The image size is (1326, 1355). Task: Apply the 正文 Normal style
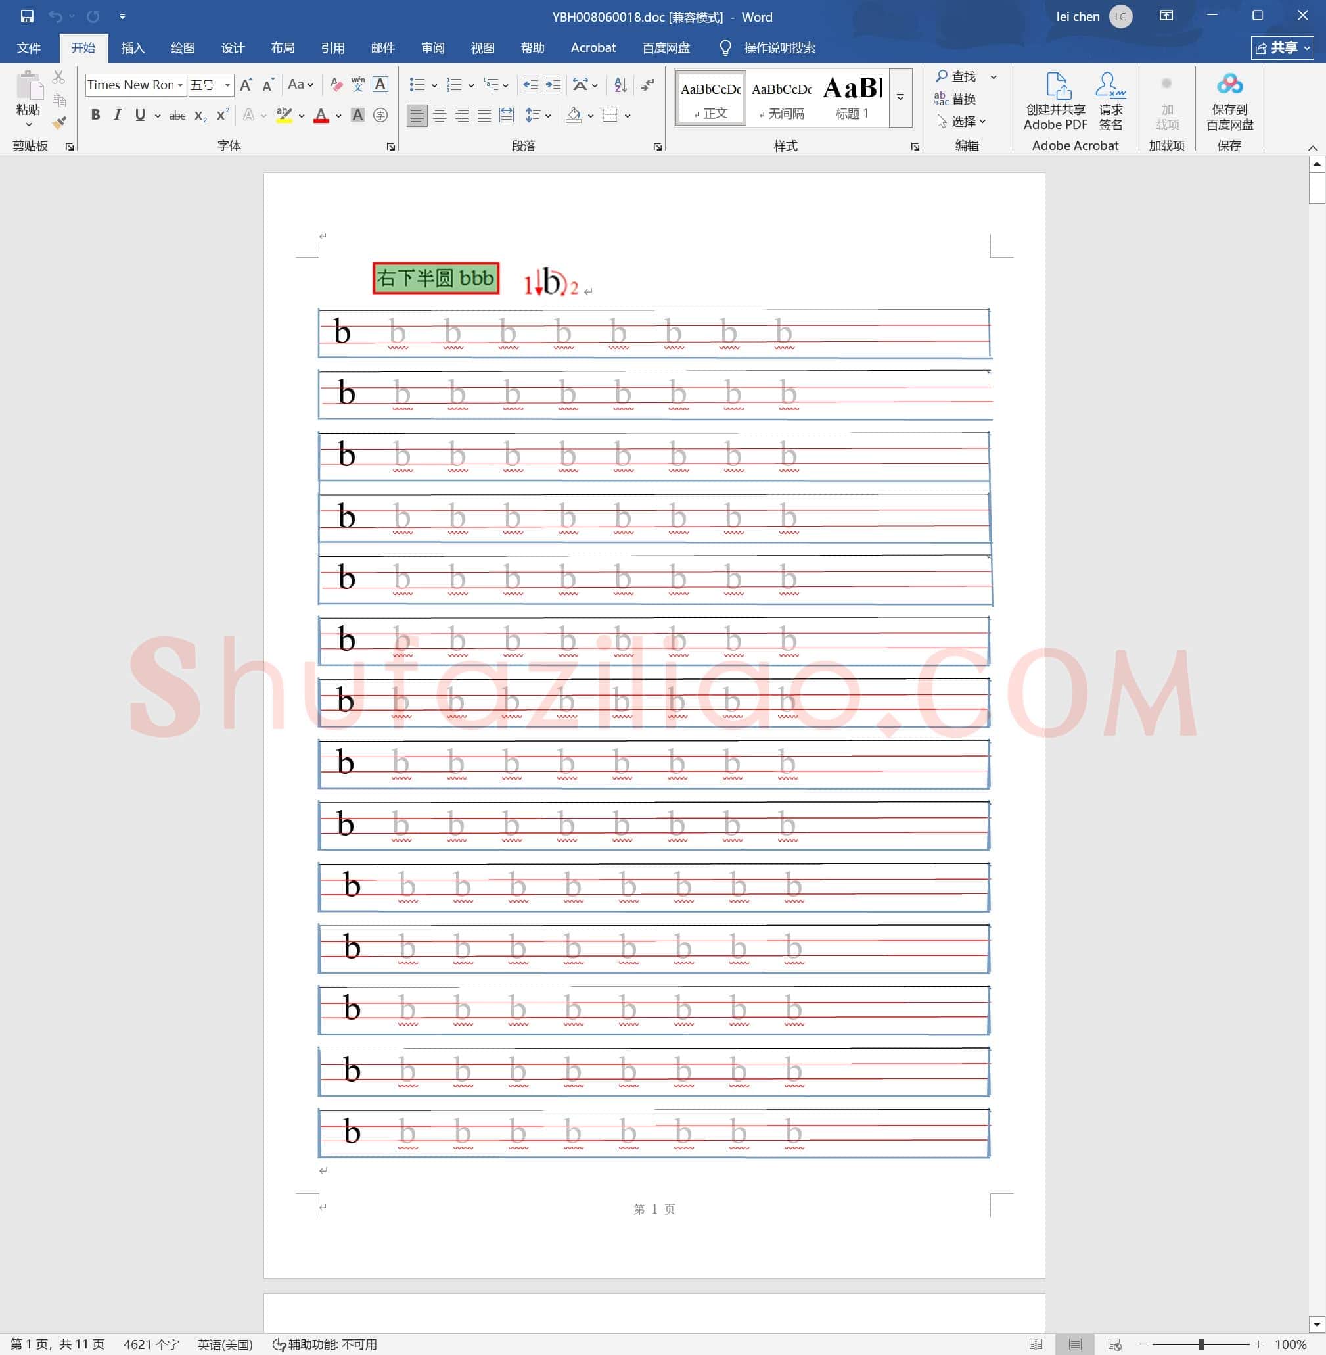pos(710,98)
